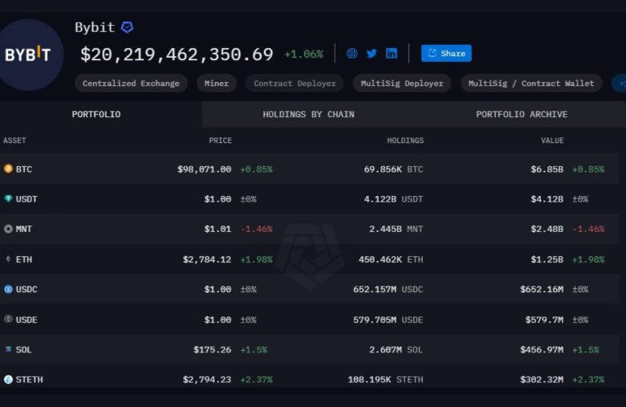The width and height of the screenshot is (626, 407).
Task: Click the $2.48B value cell
Action: (547, 230)
